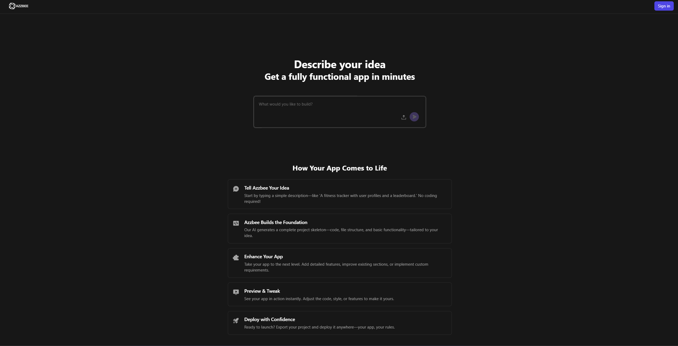Click the puzzle piece icon

pyautogui.click(x=236, y=257)
